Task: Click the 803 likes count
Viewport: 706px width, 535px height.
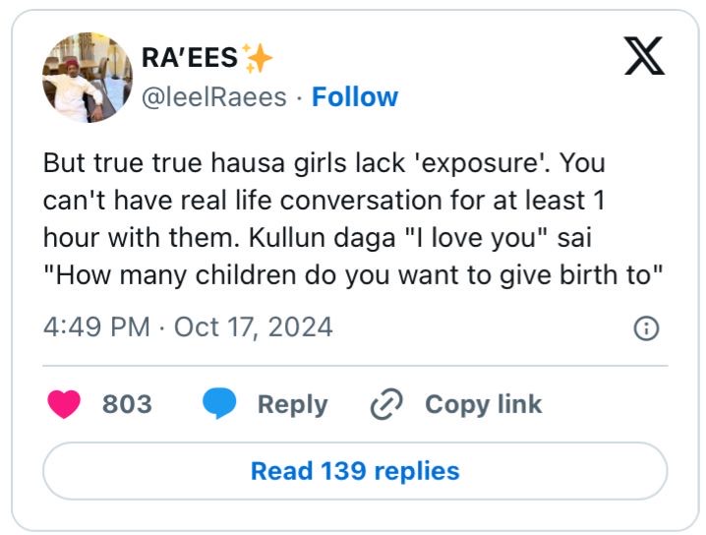Action: (x=127, y=404)
